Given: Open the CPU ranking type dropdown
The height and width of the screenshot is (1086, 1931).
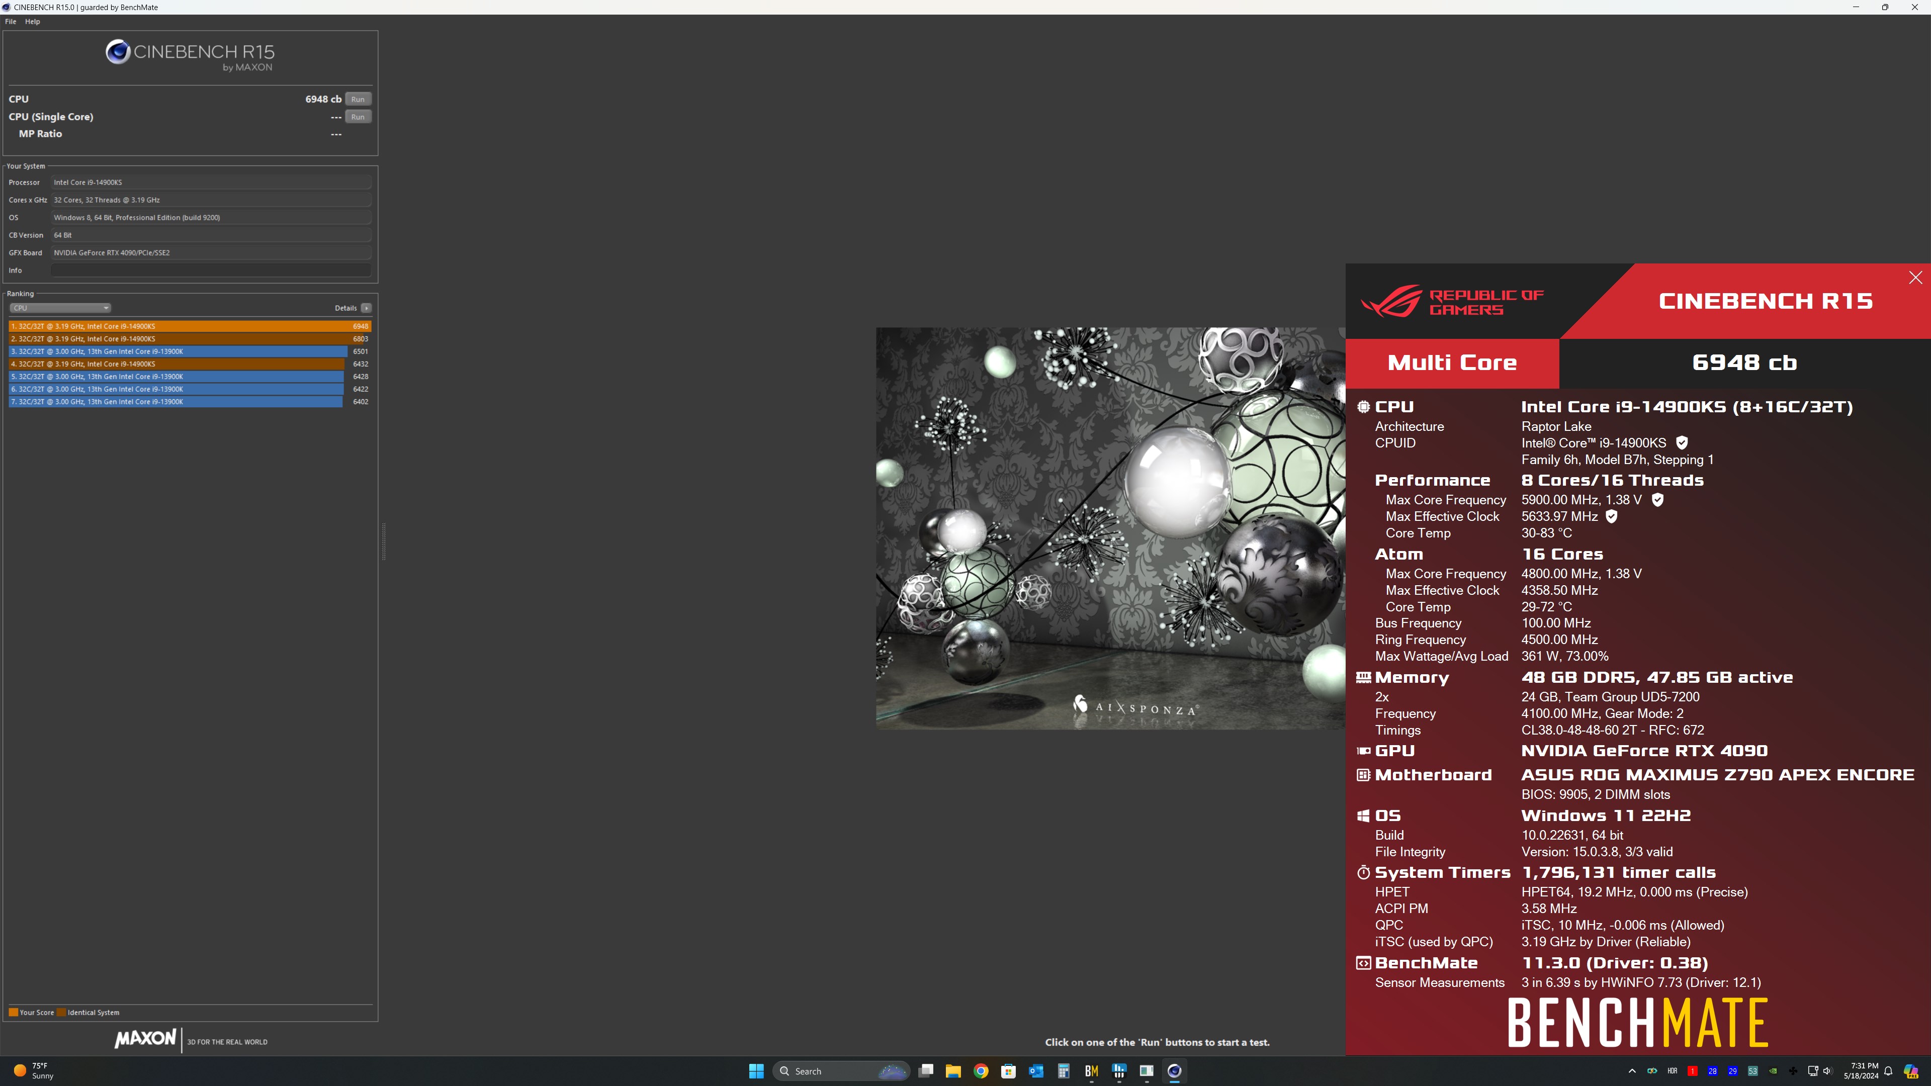Looking at the screenshot, I should click(60, 308).
